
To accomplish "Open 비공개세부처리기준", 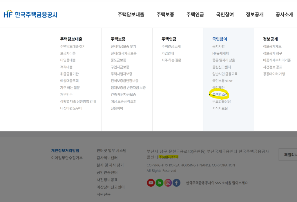I will 277,60.
